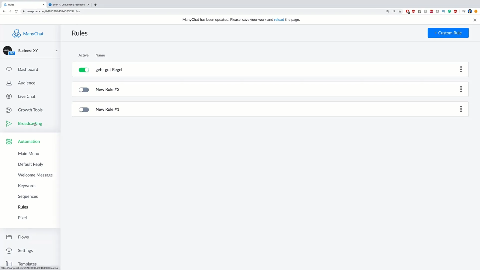The width and height of the screenshot is (480, 270).
Task: Enable toggle for New Rule #2
Action: [x=84, y=89]
